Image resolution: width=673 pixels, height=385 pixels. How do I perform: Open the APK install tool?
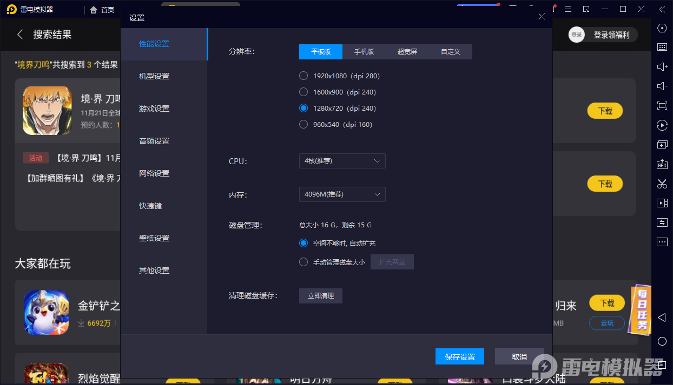click(662, 164)
